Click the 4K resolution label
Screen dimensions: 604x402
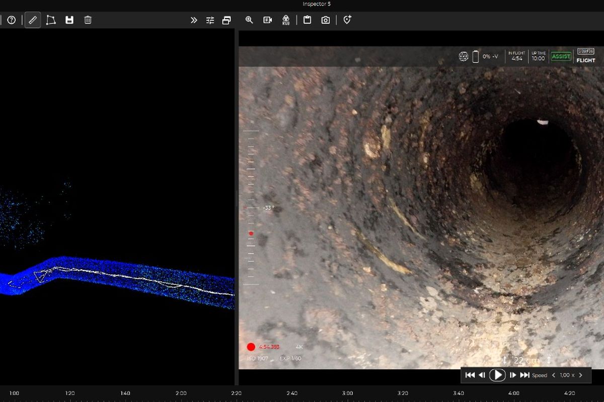(299, 347)
